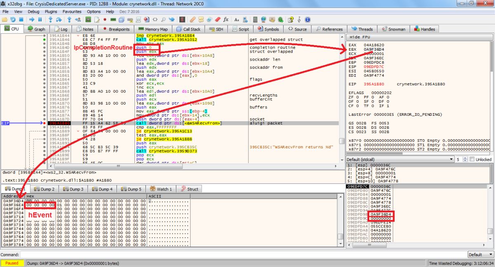Screen dimensions: 495x267
Task: Click the Command input field
Action: [243, 255]
